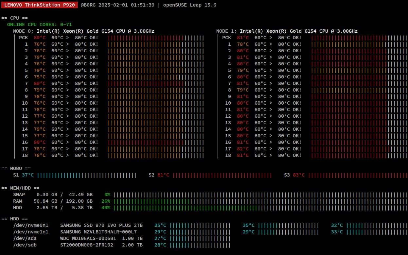The height and width of the screenshot is (255, 408).
Task: Click SAMSUNG SSD 970 EVO PLUS 2TB
Action: tap(101, 225)
